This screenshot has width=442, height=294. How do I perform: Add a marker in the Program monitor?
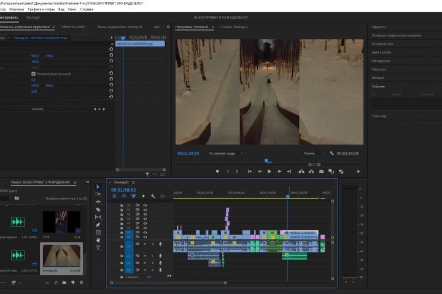[x=217, y=171]
